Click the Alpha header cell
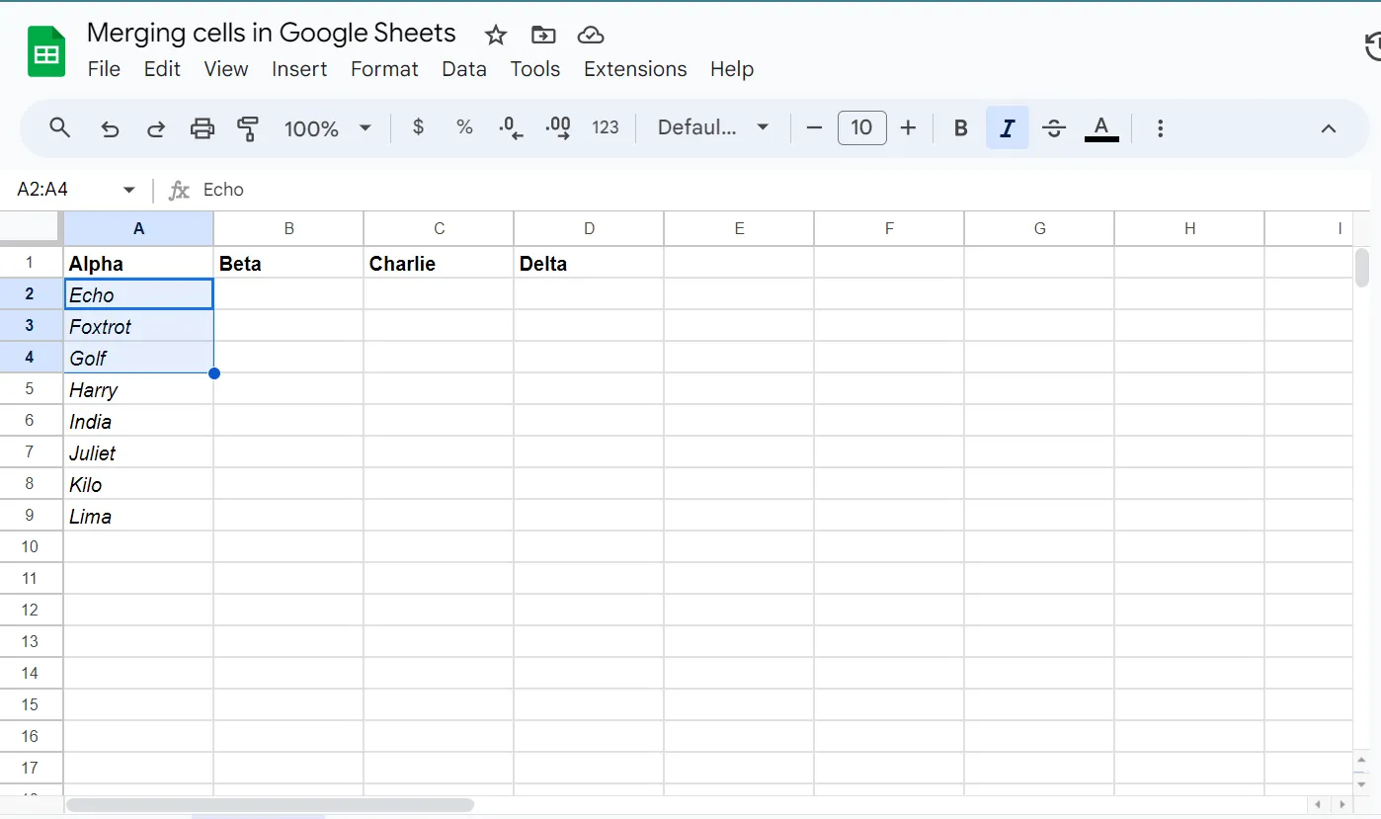 [138, 263]
